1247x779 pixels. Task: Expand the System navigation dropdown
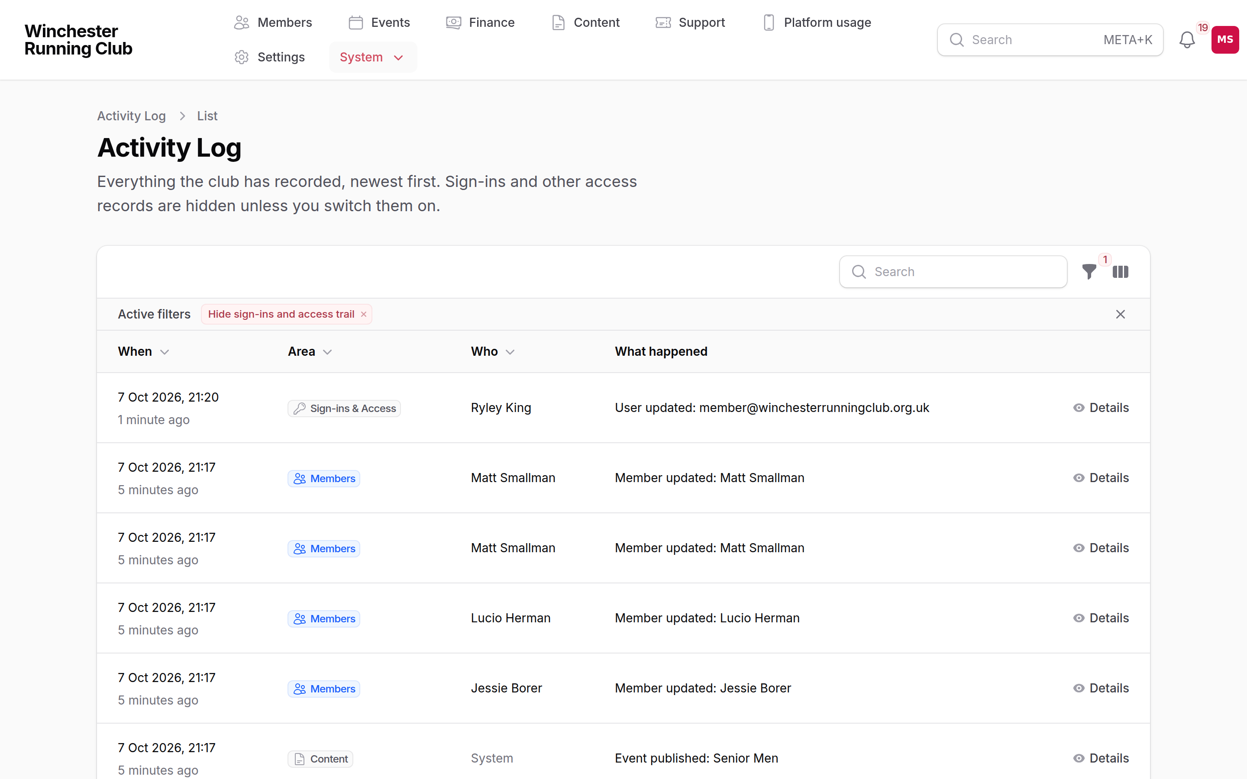pos(372,57)
